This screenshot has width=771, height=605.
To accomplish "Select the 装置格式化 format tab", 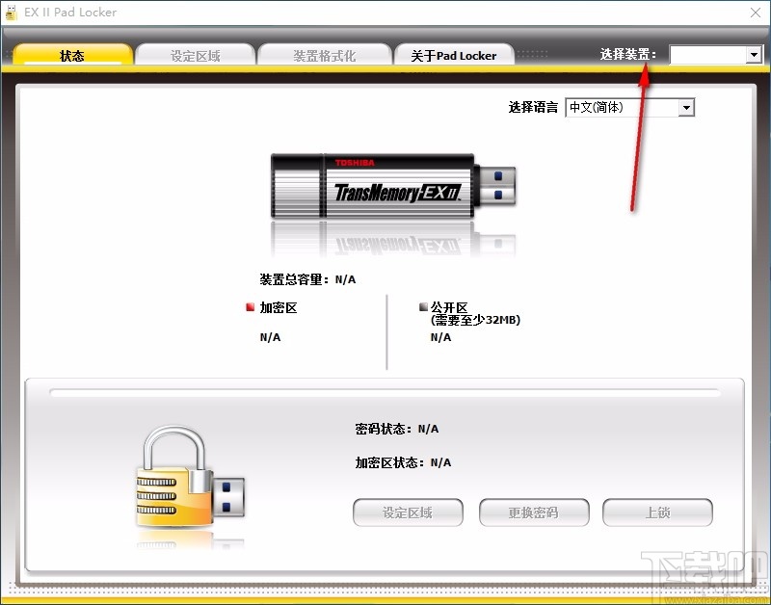I will point(325,55).
